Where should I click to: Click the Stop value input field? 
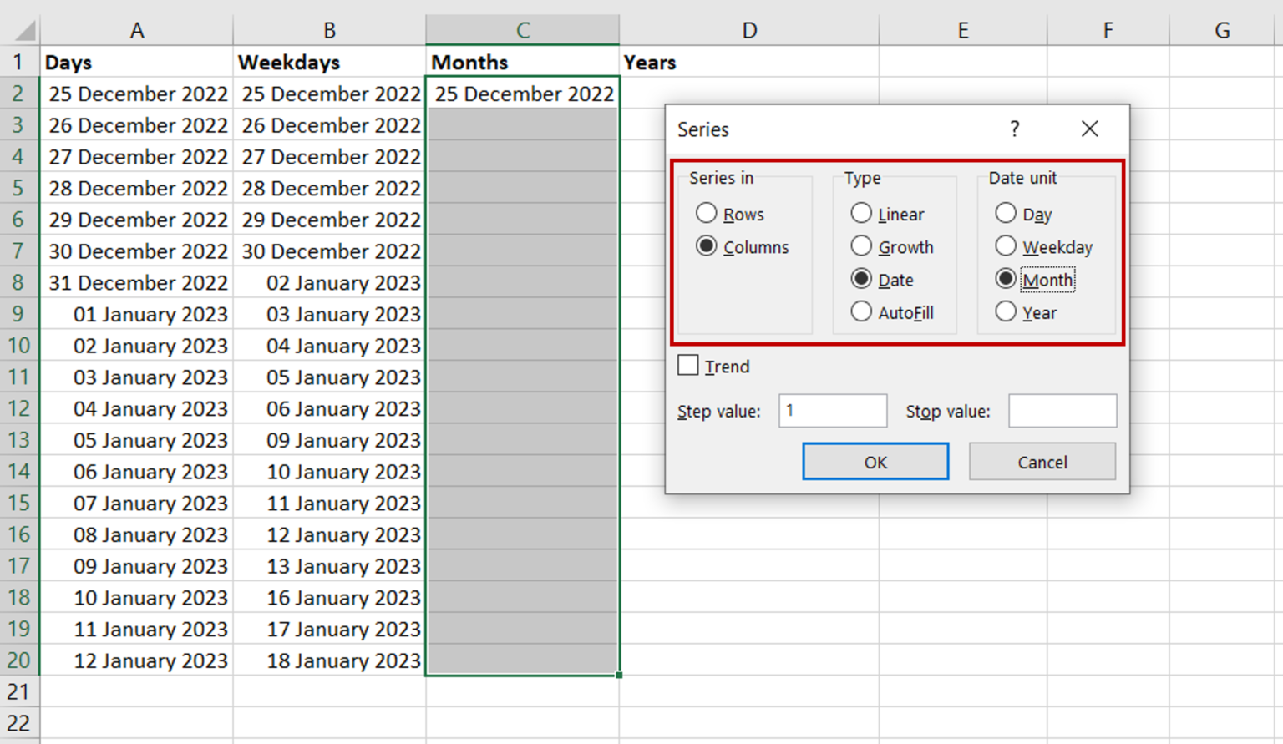[x=1062, y=411]
